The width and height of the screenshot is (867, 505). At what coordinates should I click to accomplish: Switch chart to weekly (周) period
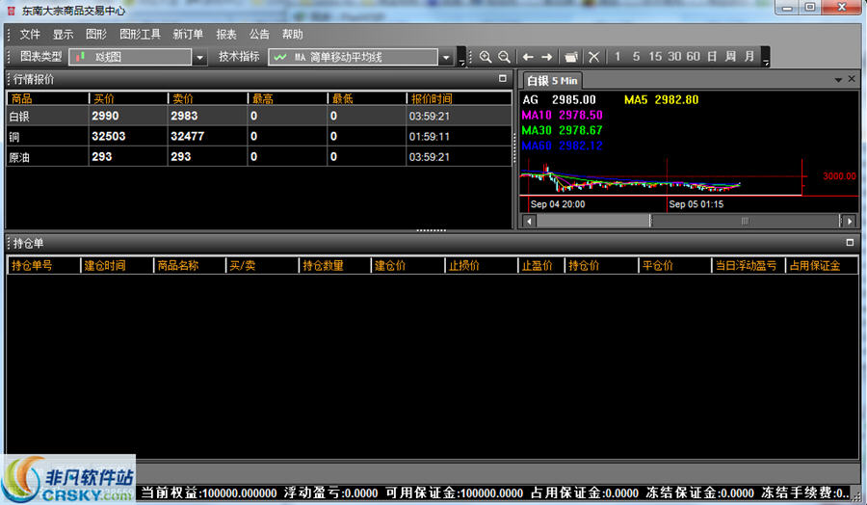tap(731, 57)
